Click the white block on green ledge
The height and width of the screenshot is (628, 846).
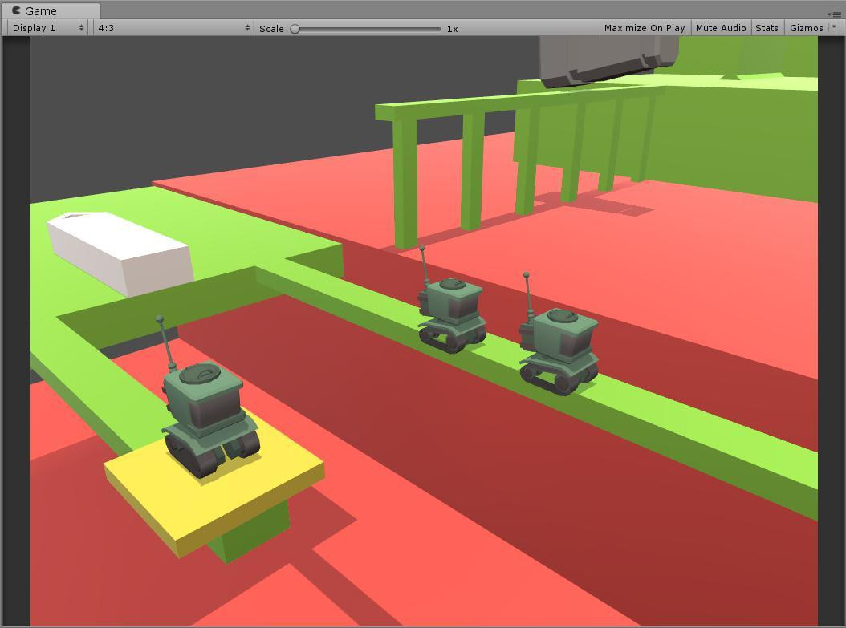(x=120, y=253)
